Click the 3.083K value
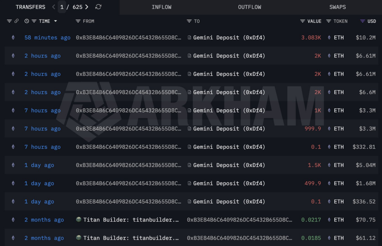 point(311,38)
